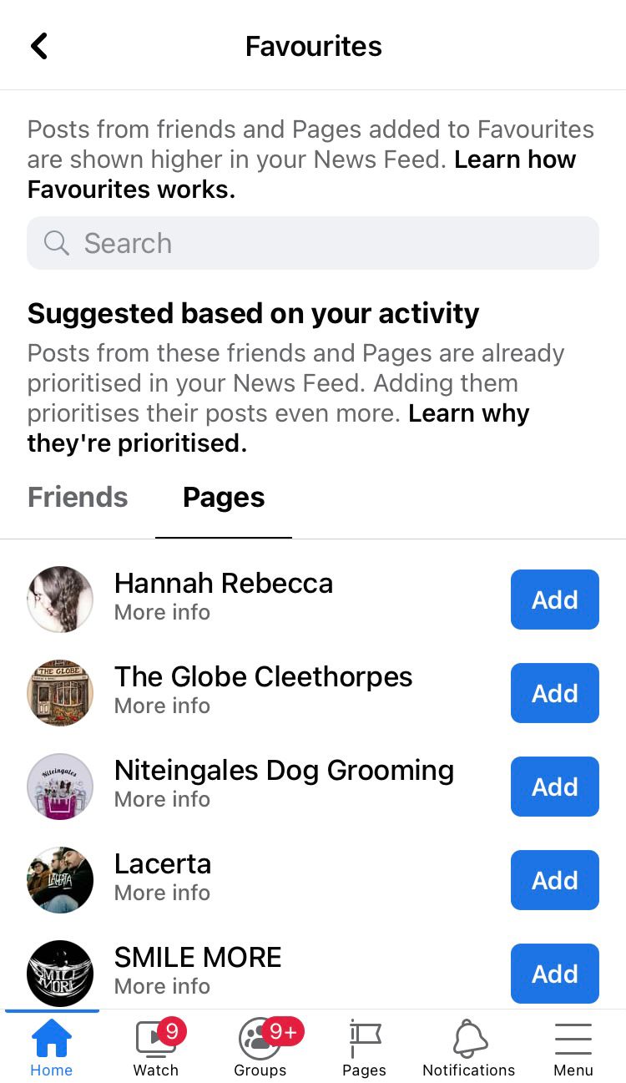This screenshot has height=1083, width=626.
Task: Open the Pages flag icon
Action: click(x=365, y=1040)
